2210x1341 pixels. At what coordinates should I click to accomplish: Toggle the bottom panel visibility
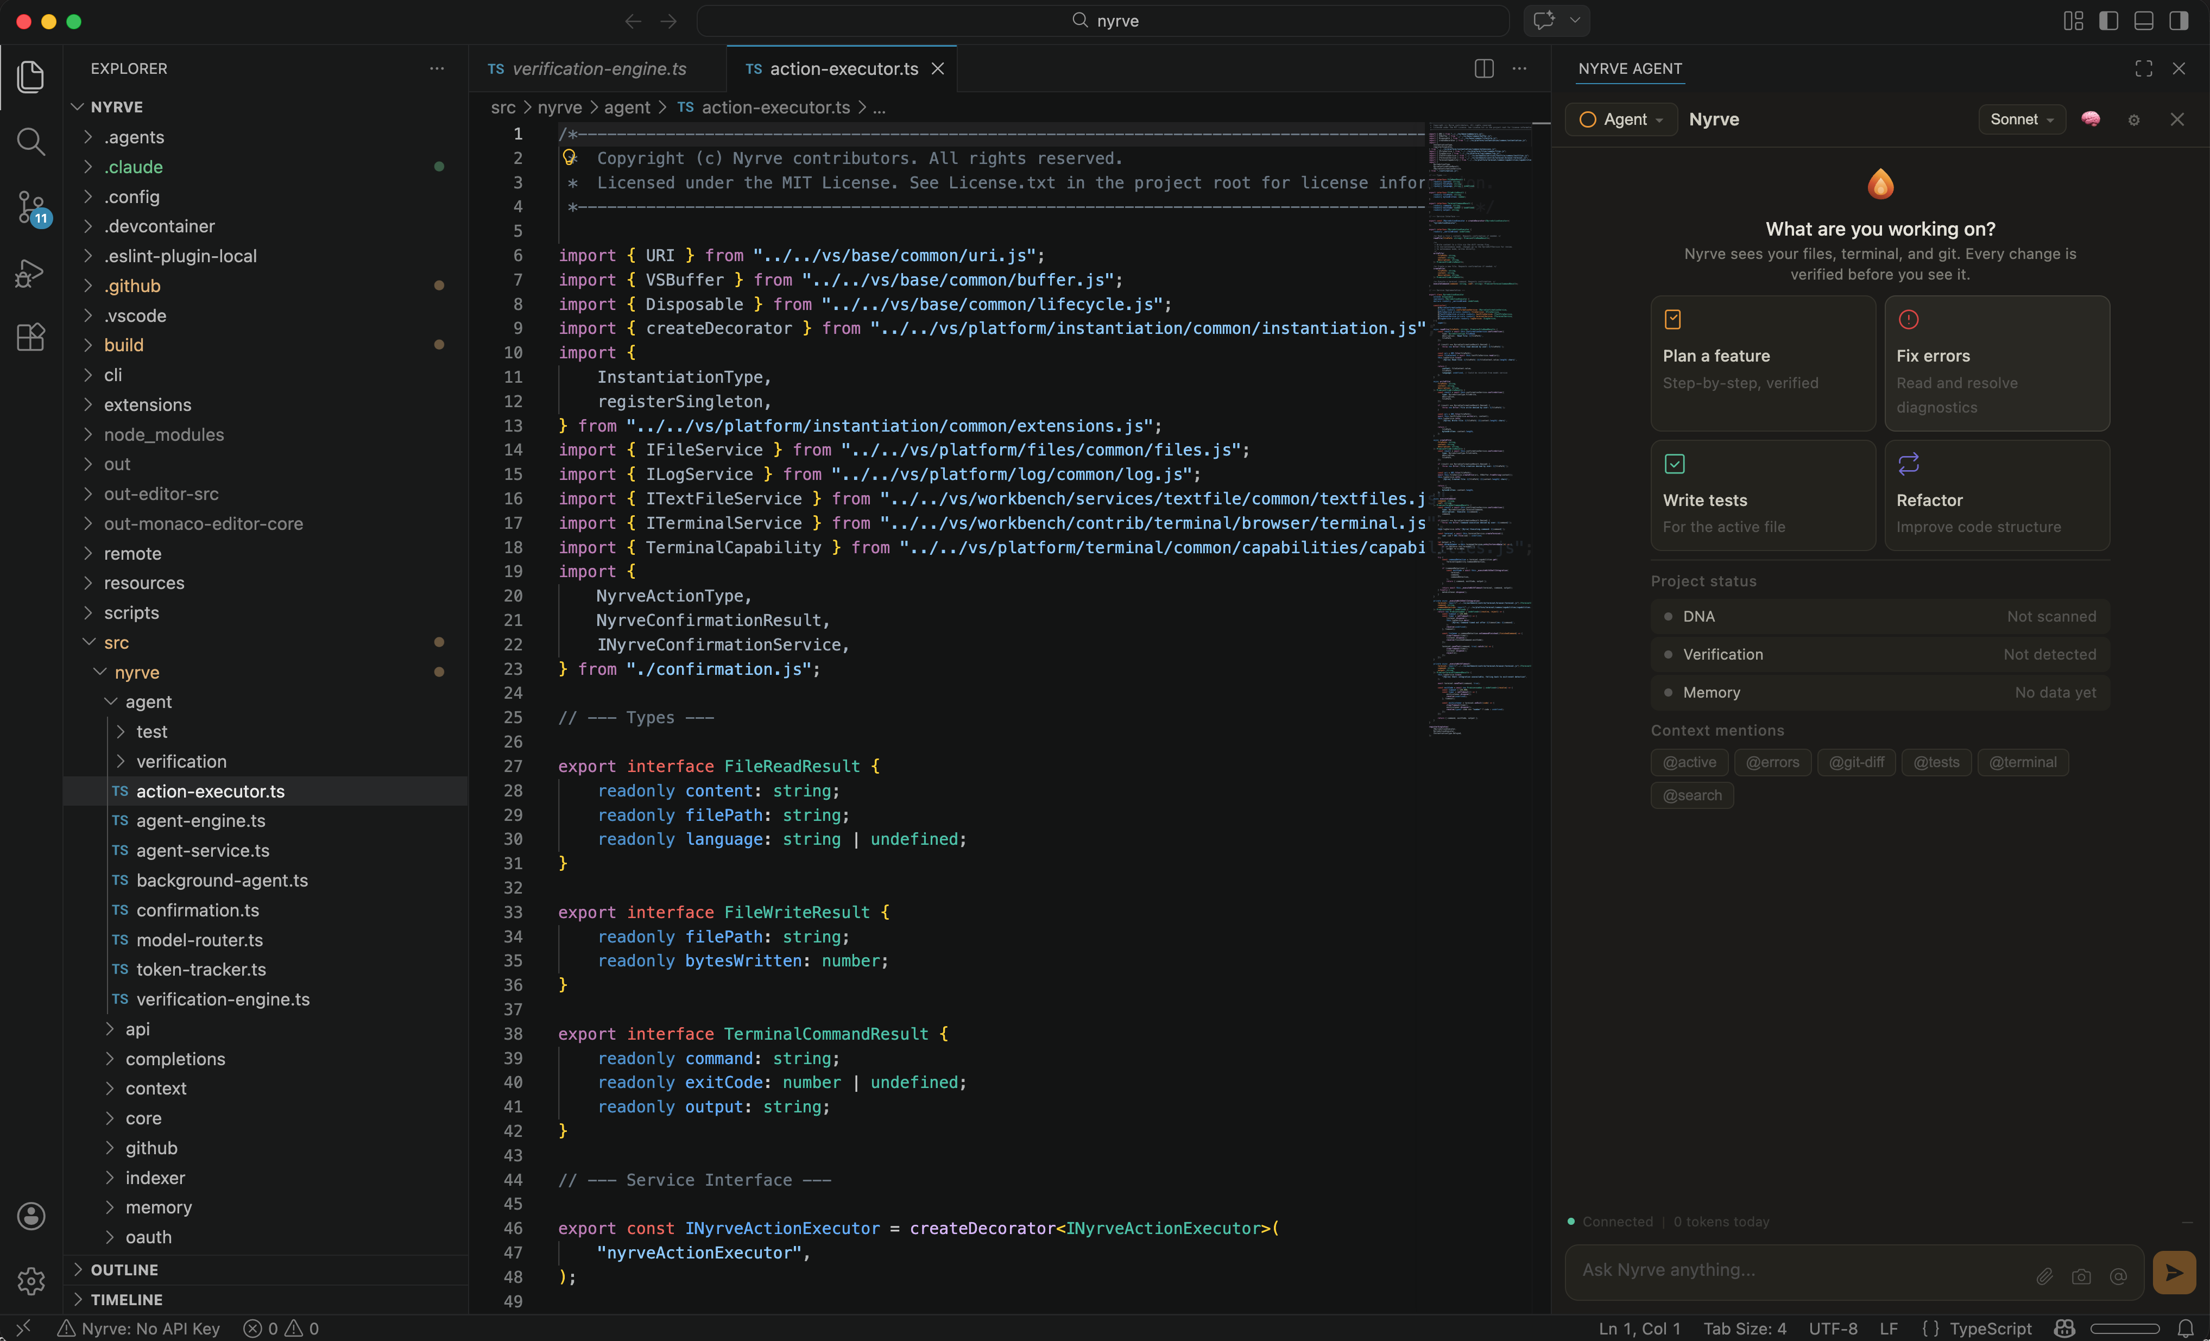tap(2144, 21)
